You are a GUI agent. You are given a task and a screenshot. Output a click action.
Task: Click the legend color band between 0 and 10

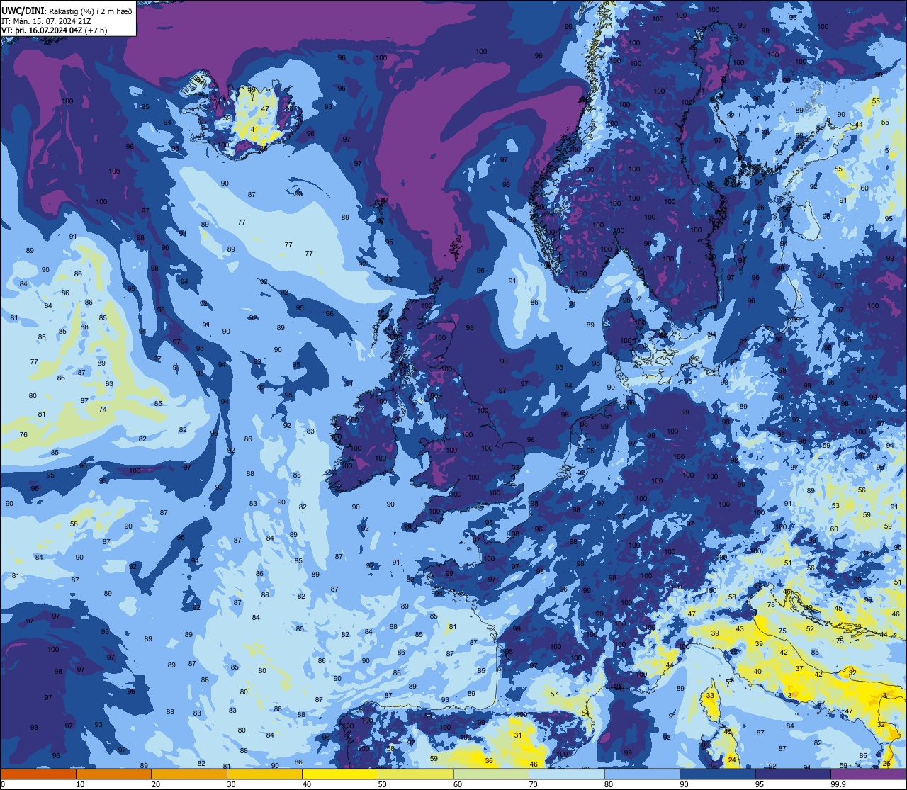tap(38, 774)
